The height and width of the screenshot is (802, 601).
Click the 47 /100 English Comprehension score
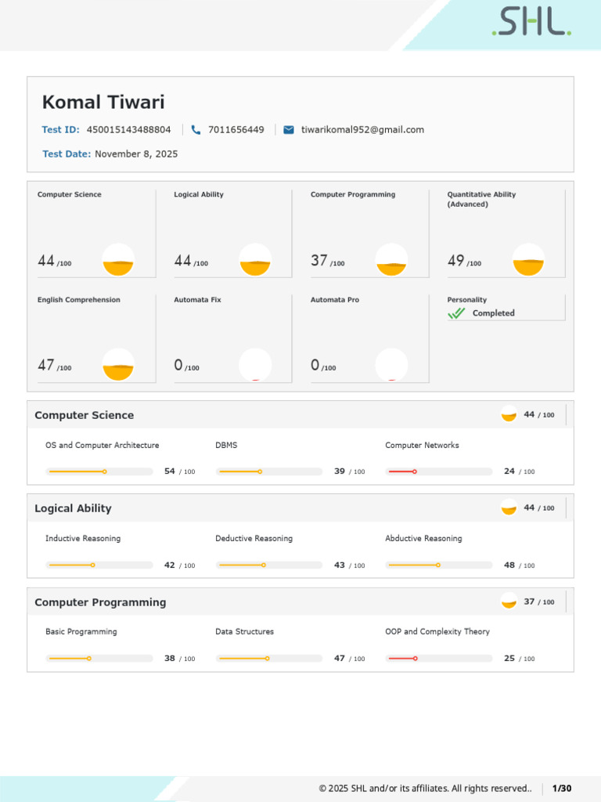(55, 365)
